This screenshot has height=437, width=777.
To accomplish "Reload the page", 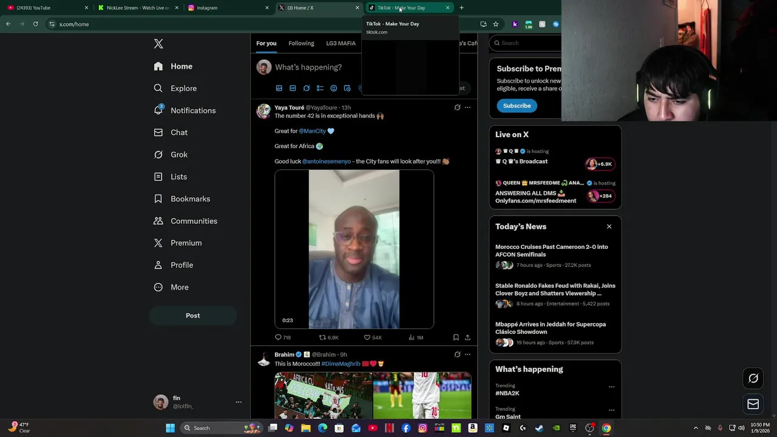I will click(36, 24).
